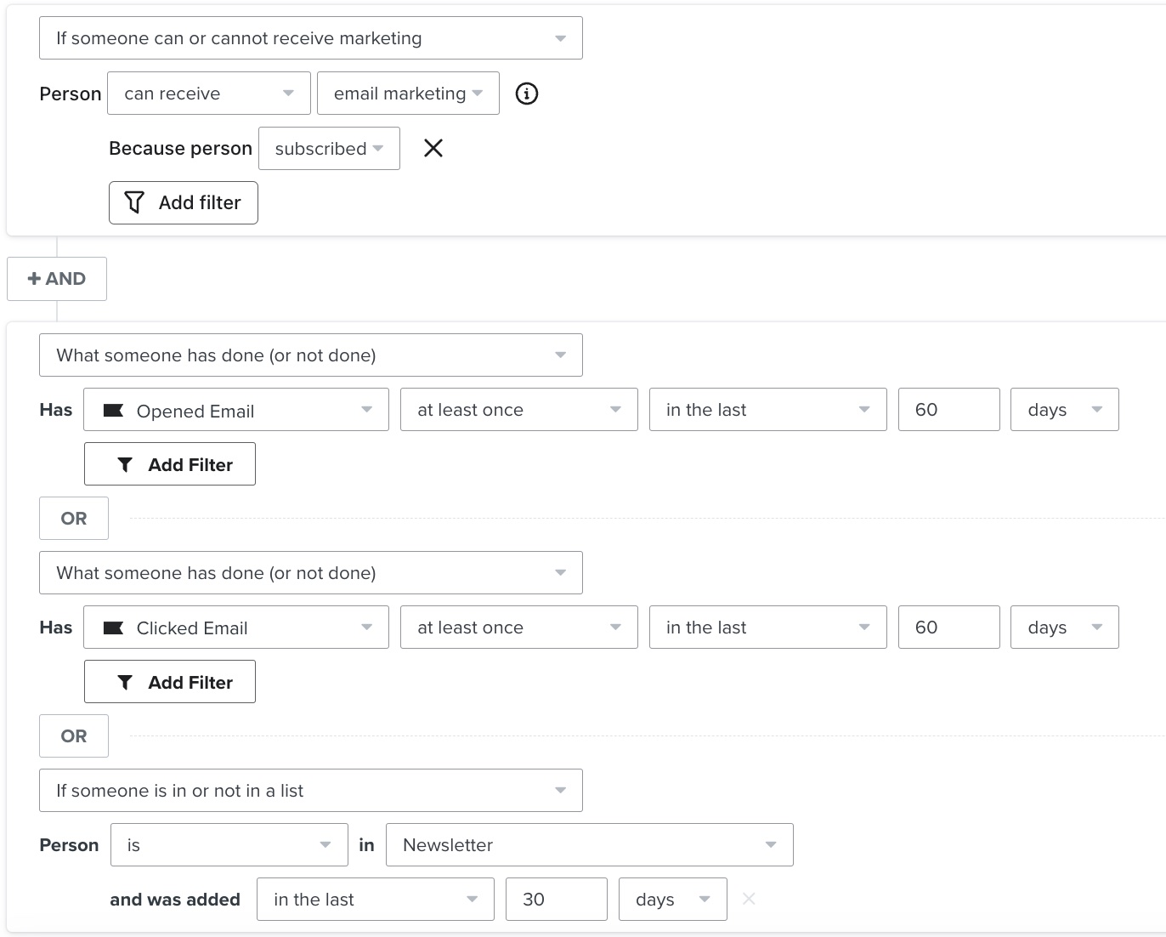Open 'at least once' dropdown for Clicked Email
The width and height of the screenshot is (1166, 937).
coord(518,628)
